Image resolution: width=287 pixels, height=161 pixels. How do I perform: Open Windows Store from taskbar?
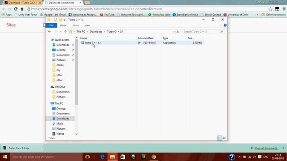tap(122, 157)
